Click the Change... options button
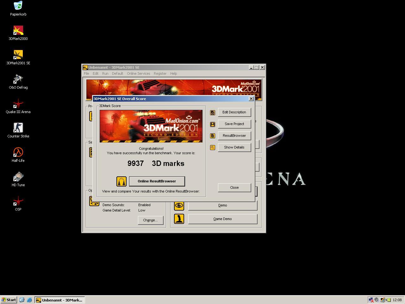 150,220
